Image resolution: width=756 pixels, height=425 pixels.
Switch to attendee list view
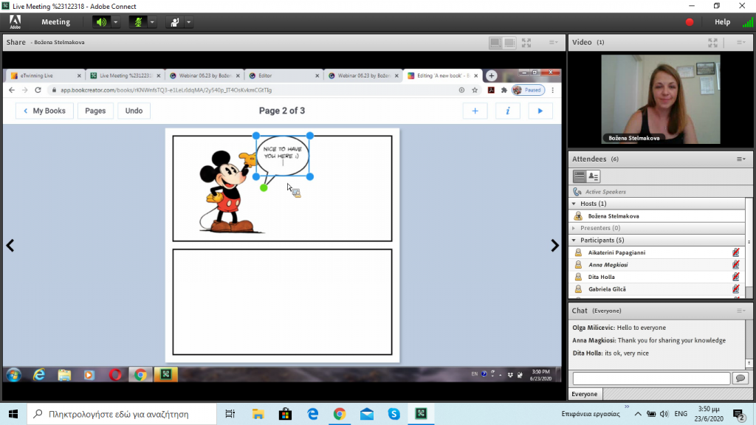point(579,176)
